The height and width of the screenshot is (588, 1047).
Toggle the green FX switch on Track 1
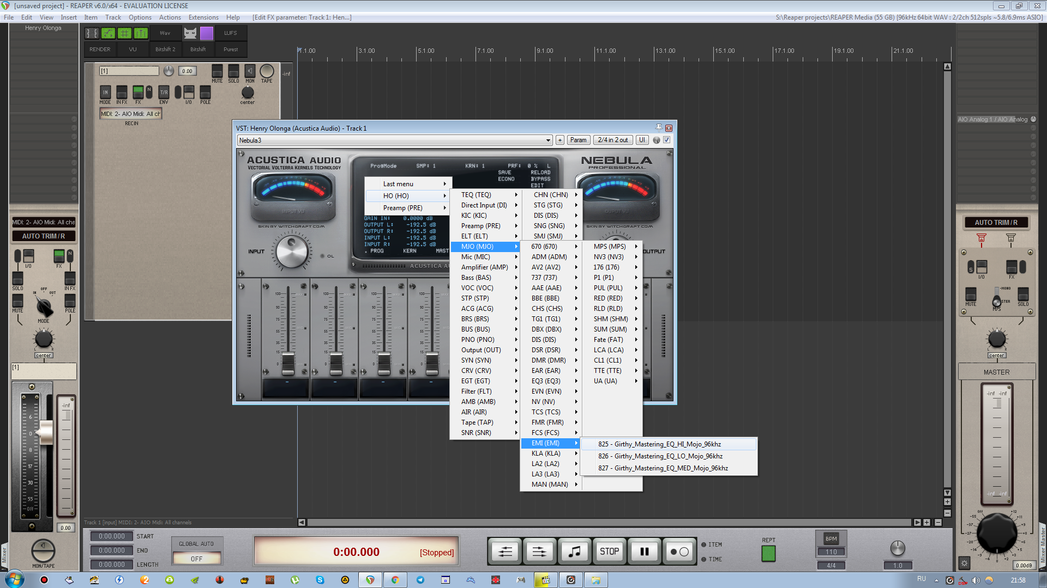pos(138,92)
